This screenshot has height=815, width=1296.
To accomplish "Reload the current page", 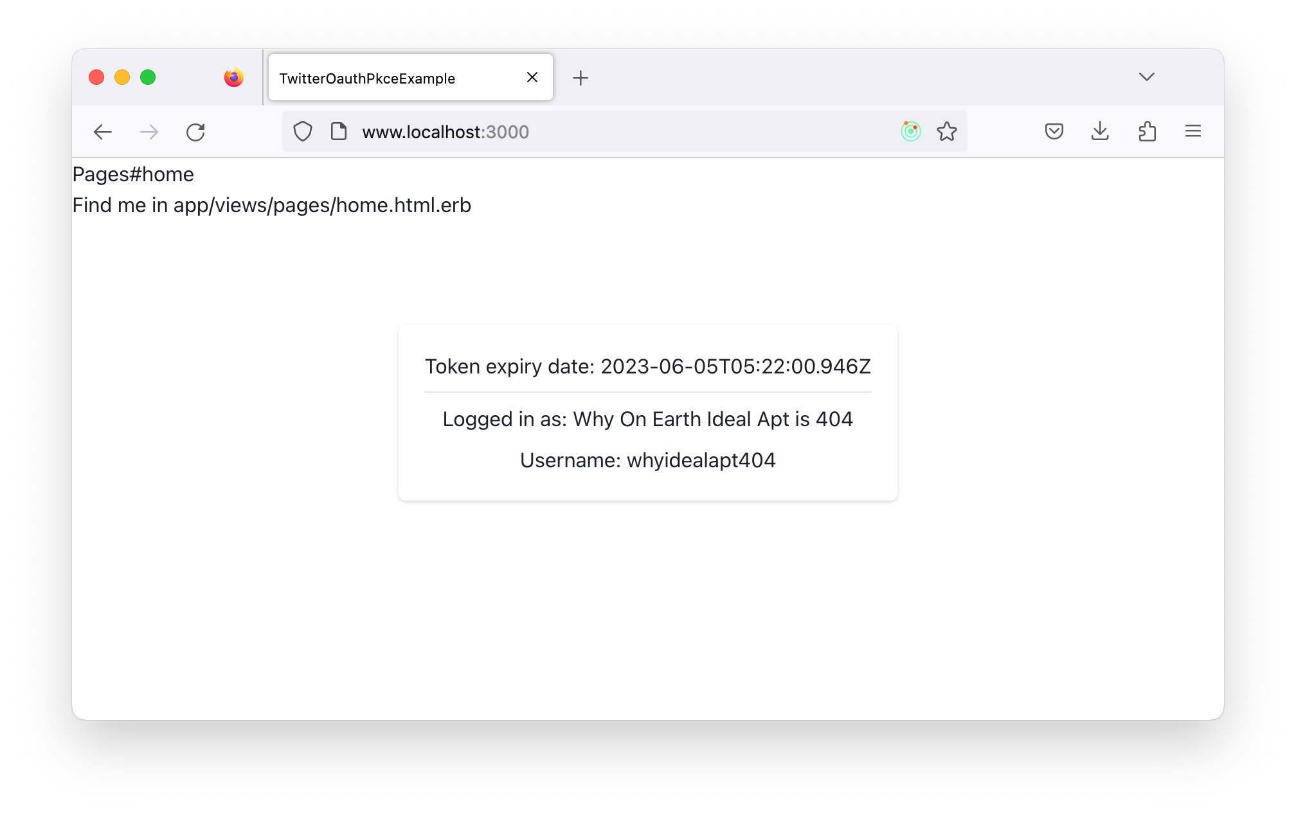I will [195, 132].
